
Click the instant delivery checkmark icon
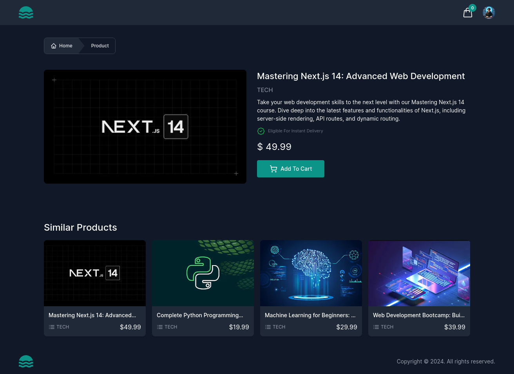click(x=261, y=131)
